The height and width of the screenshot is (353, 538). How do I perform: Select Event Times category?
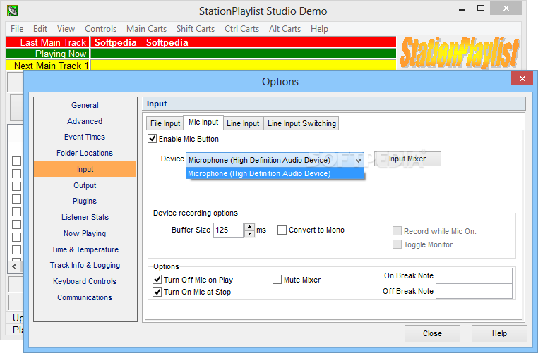point(85,137)
